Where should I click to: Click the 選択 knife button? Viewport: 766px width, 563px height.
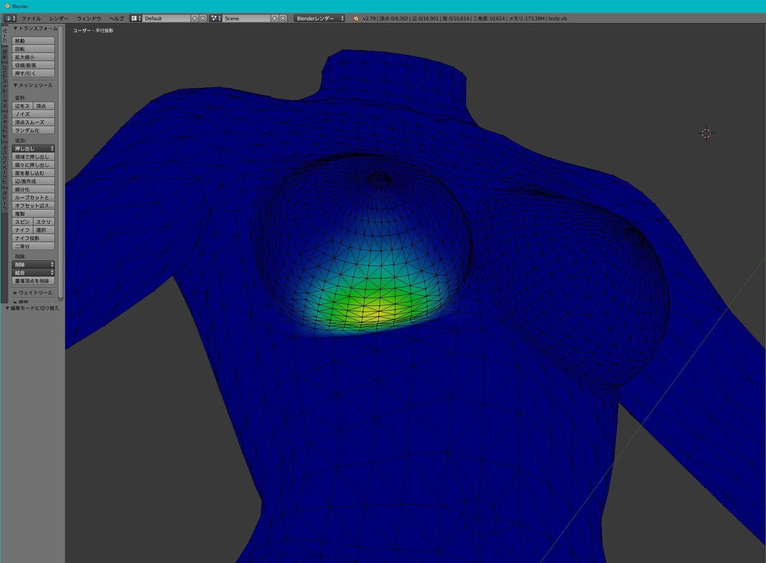44,230
